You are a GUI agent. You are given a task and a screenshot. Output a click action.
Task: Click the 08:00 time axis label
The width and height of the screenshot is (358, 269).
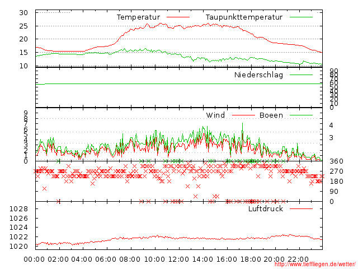click(130, 259)
